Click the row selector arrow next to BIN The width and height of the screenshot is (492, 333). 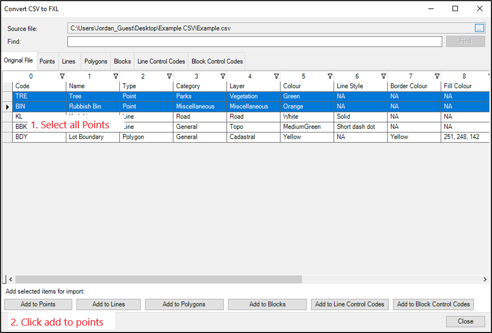(8, 106)
